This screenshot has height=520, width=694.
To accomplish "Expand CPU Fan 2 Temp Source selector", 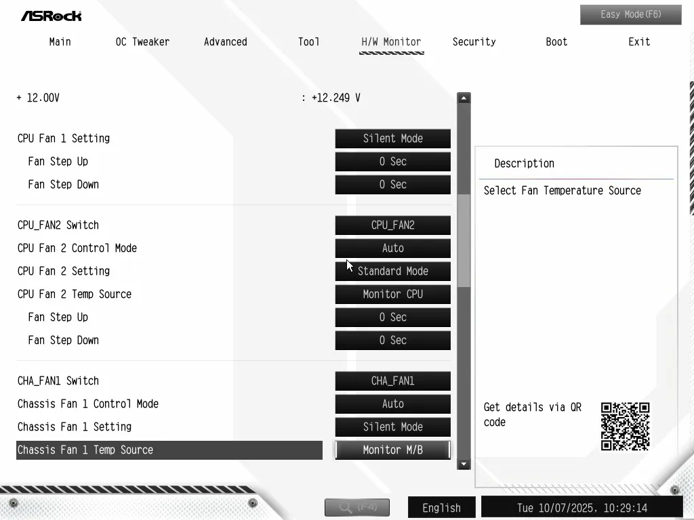I will click(392, 295).
